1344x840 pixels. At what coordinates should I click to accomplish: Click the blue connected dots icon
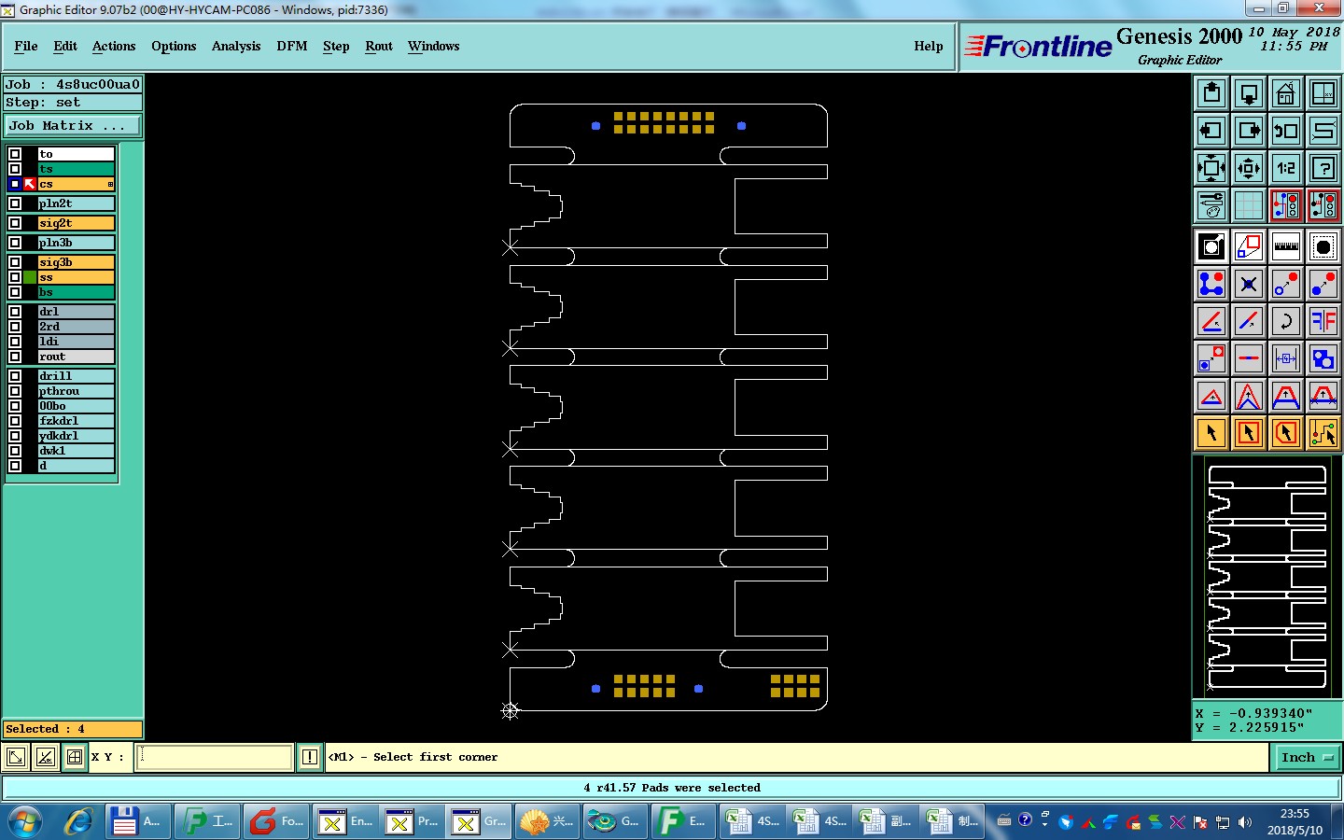click(1211, 284)
